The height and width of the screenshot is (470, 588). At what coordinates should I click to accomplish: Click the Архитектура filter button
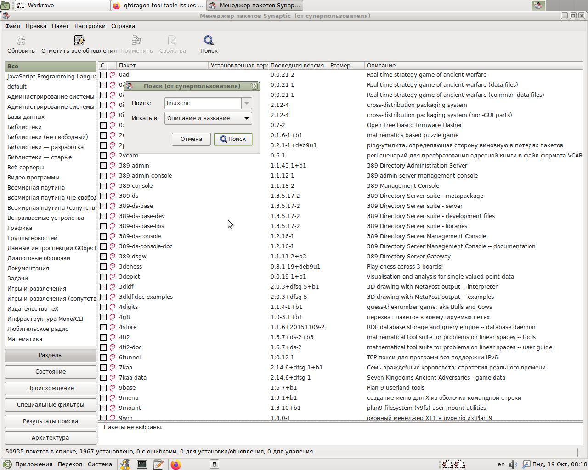click(x=51, y=438)
